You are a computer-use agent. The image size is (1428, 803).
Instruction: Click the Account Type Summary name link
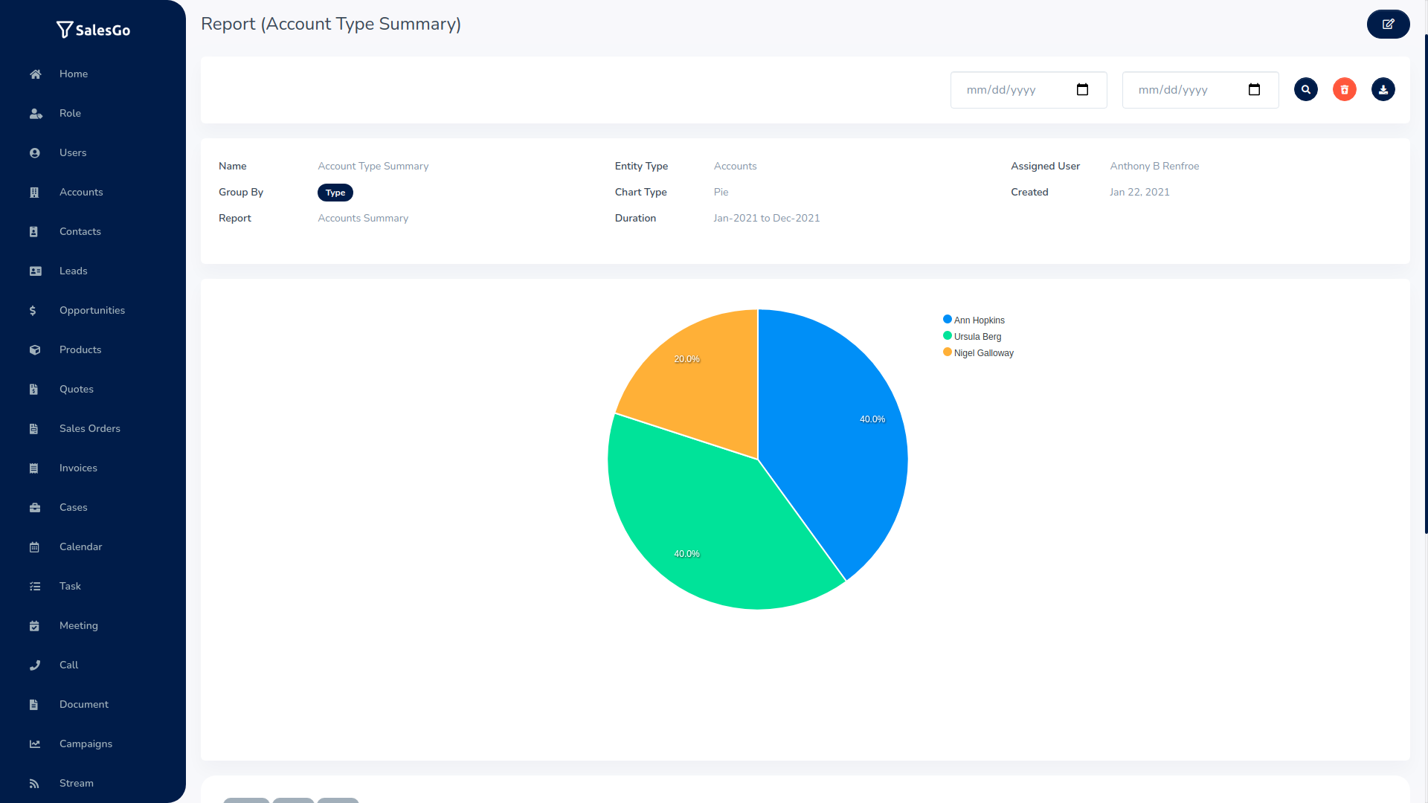click(373, 165)
